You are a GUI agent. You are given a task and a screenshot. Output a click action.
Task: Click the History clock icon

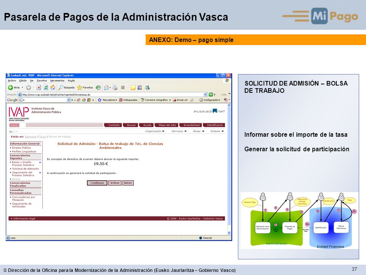(x=98, y=87)
